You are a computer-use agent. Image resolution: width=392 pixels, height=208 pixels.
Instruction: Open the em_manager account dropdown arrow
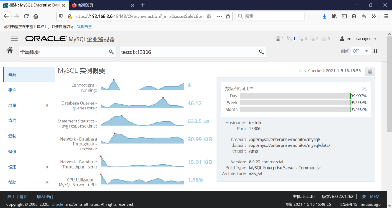(x=375, y=39)
